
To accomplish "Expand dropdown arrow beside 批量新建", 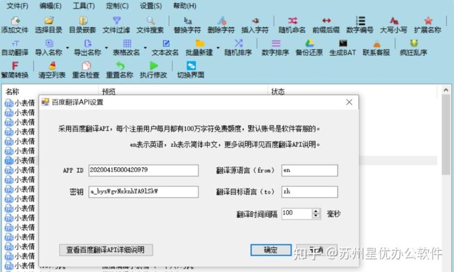I will [x=218, y=48].
